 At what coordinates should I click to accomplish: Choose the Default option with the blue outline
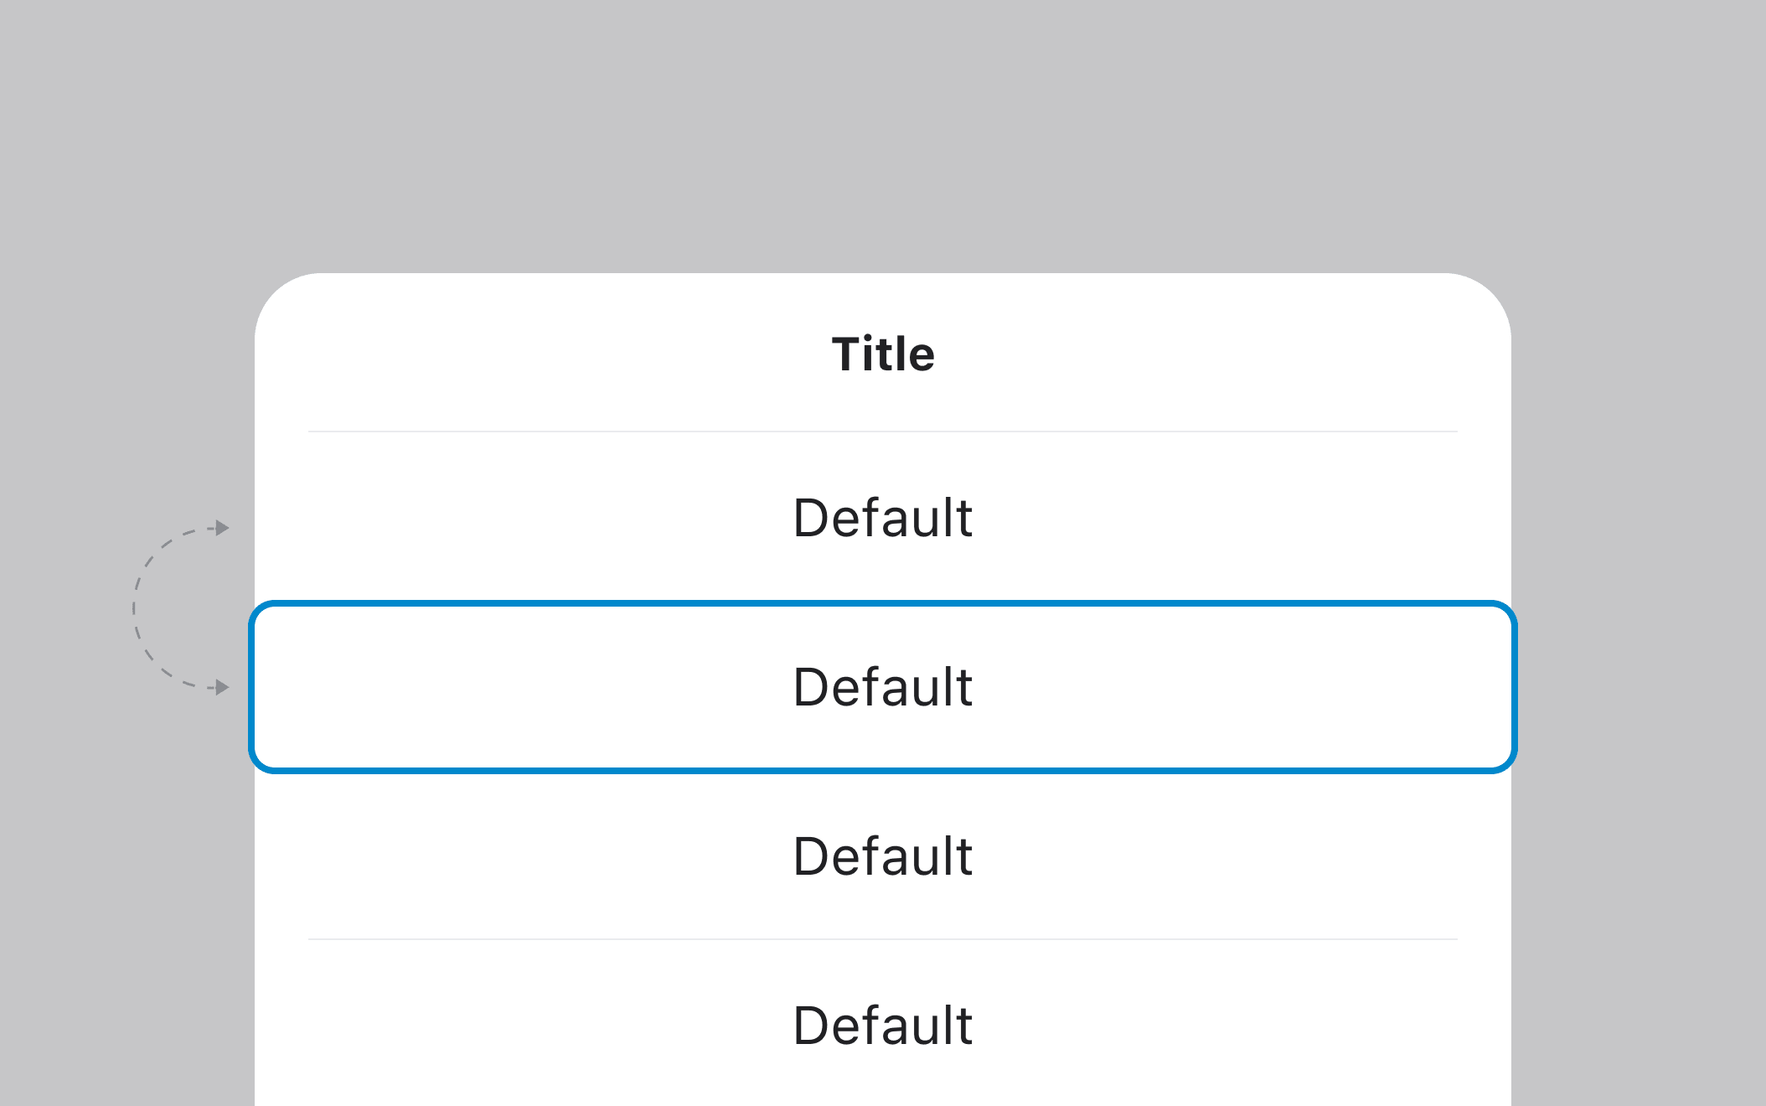pos(883,687)
